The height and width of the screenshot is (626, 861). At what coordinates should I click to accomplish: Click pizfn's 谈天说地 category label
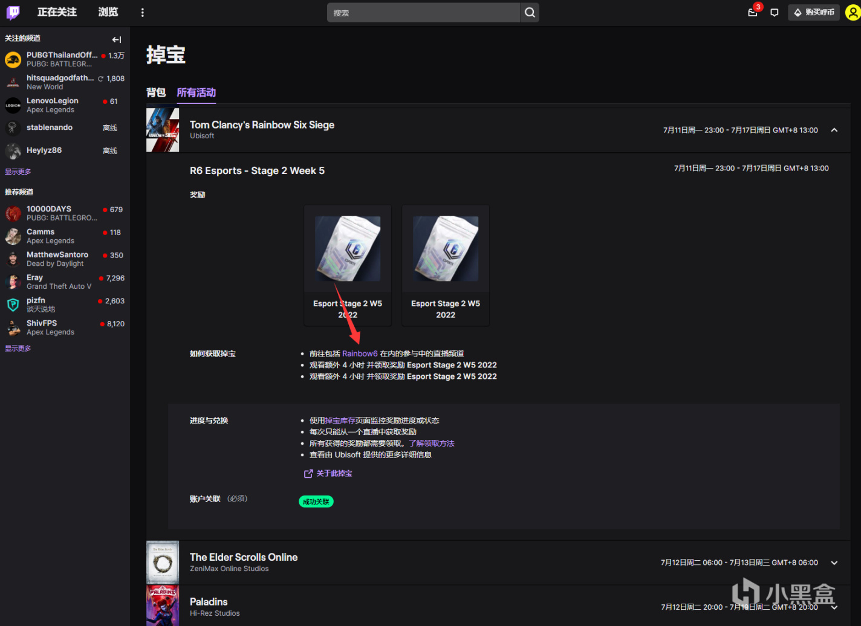[41, 309]
